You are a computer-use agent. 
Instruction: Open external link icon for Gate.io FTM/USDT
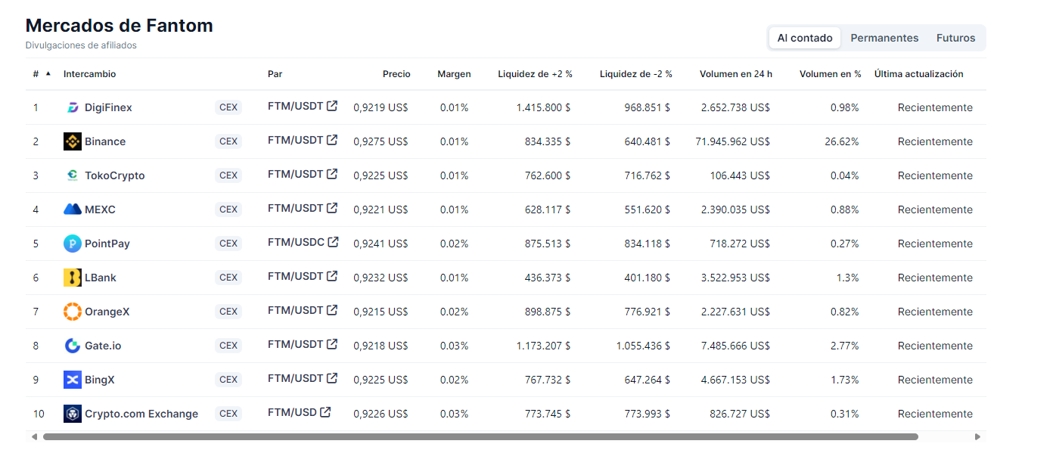click(x=332, y=344)
